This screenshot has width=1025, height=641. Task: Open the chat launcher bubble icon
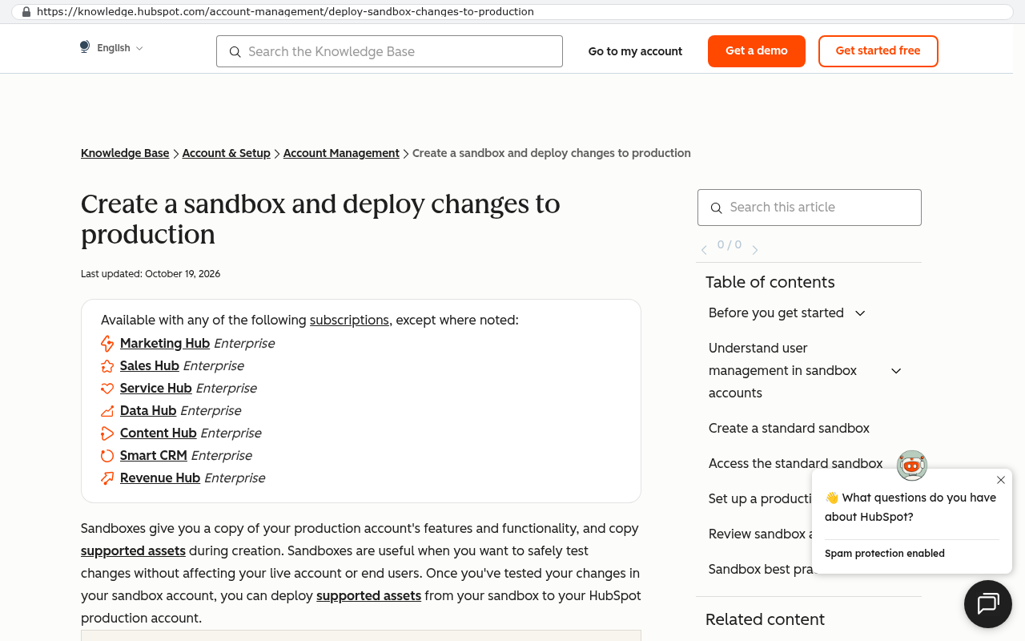(988, 603)
